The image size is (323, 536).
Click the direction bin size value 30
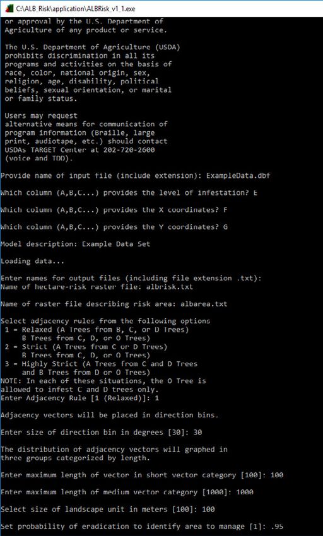(x=197, y=432)
